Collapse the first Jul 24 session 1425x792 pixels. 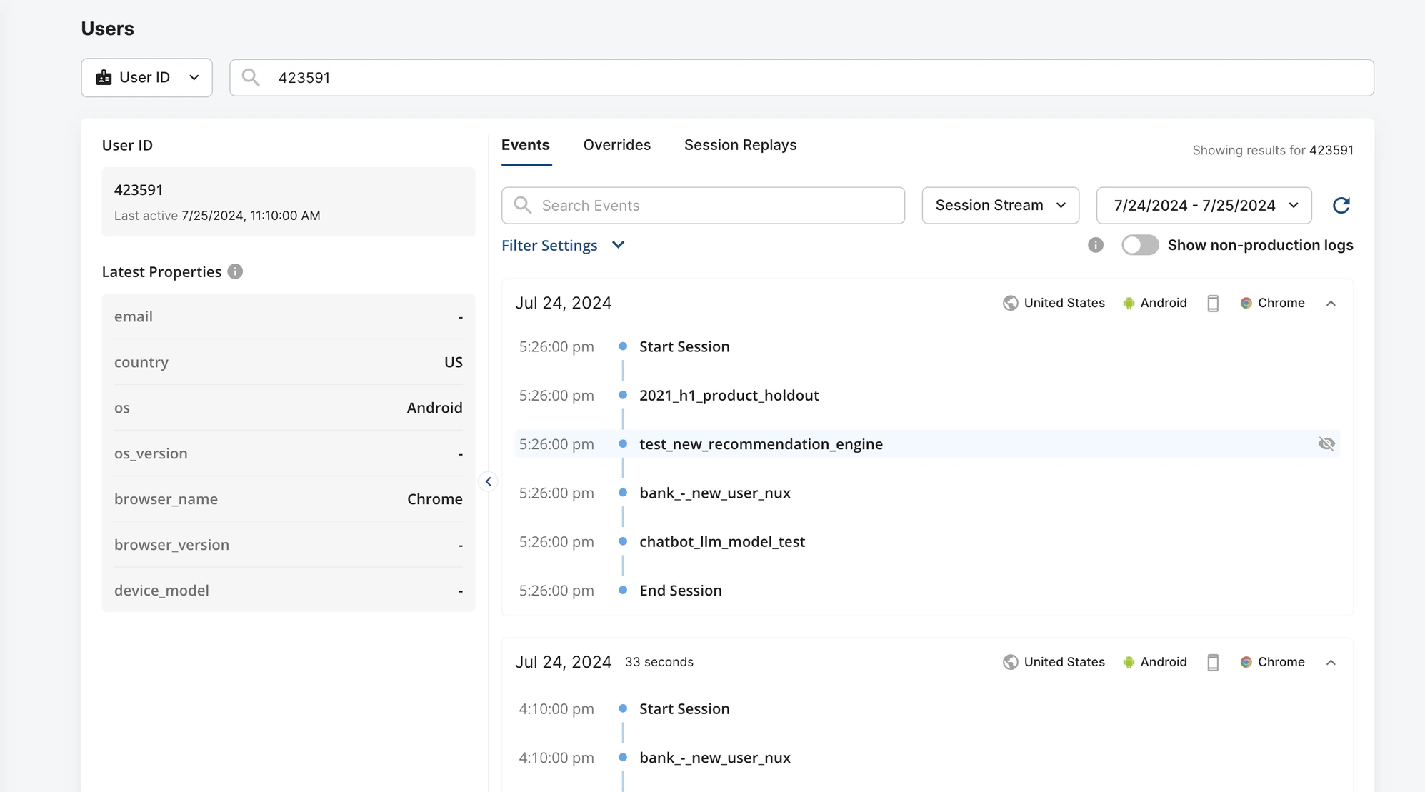pos(1331,303)
